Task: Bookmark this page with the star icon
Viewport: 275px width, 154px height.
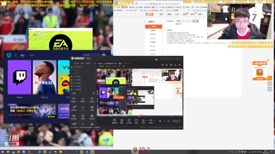Action: pyautogui.click(x=142, y=4)
